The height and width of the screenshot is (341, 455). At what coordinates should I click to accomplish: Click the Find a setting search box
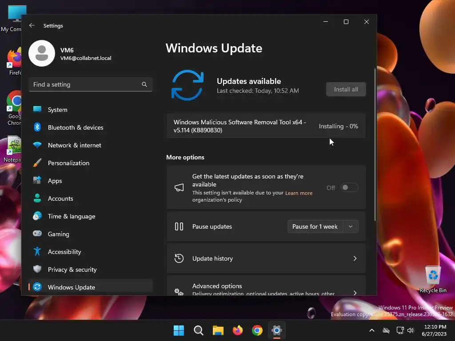pos(91,84)
